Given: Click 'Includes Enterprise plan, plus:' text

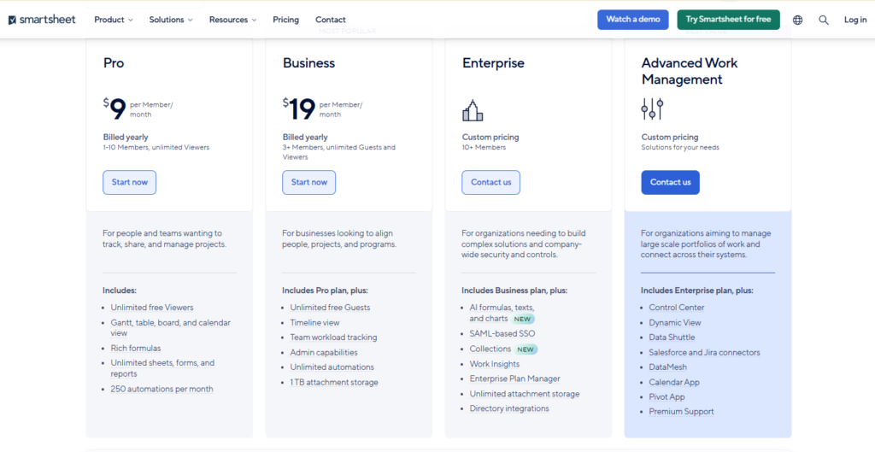Looking at the screenshot, I should coord(697,291).
